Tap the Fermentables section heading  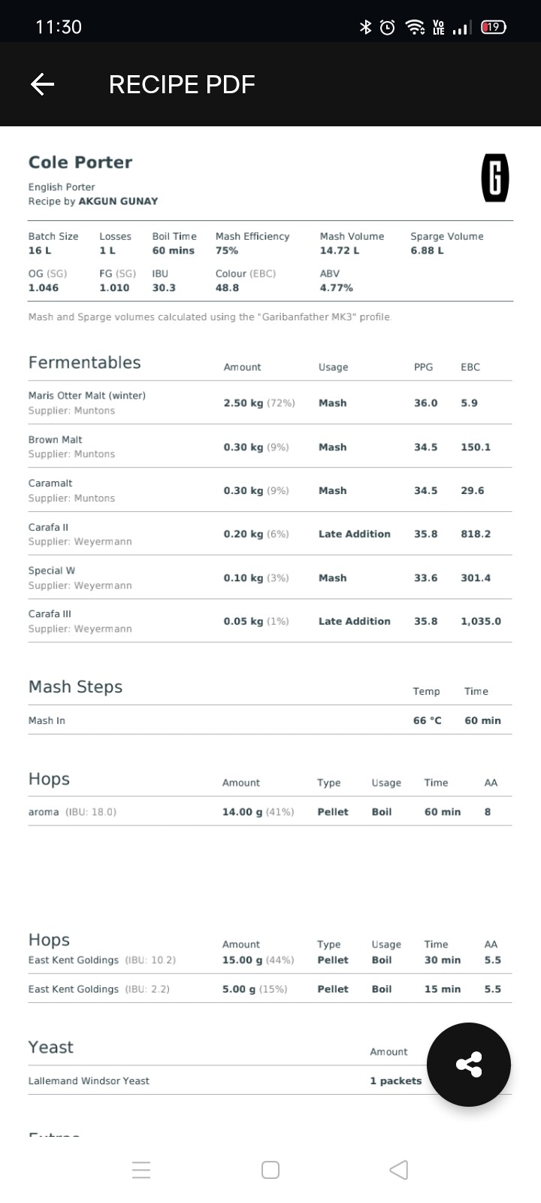tap(84, 362)
